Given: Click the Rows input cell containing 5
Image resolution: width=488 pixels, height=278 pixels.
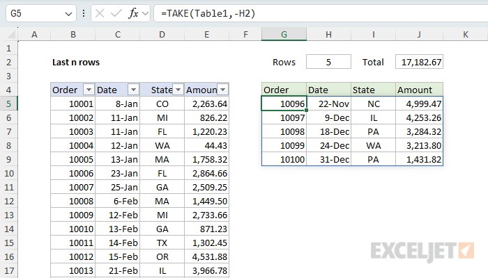Looking at the screenshot, I should (328, 62).
